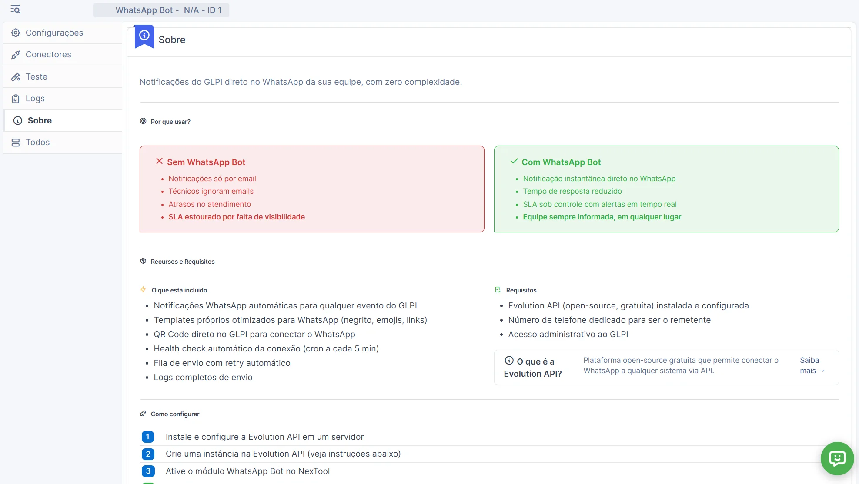Screen dimensions: 859x484
Task: Click step number 3 badge
Action: click(148, 471)
